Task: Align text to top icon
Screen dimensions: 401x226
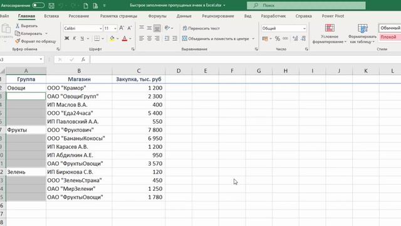Action: [x=142, y=28]
